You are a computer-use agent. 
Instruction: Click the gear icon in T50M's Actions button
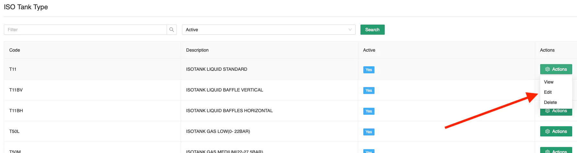point(548,151)
